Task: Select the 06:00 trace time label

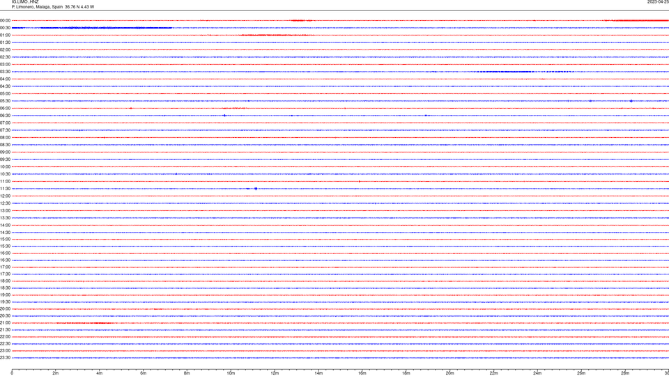Action: tap(5, 109)
